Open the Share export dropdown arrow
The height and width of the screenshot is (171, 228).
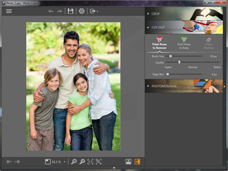[x=97, y=12]
